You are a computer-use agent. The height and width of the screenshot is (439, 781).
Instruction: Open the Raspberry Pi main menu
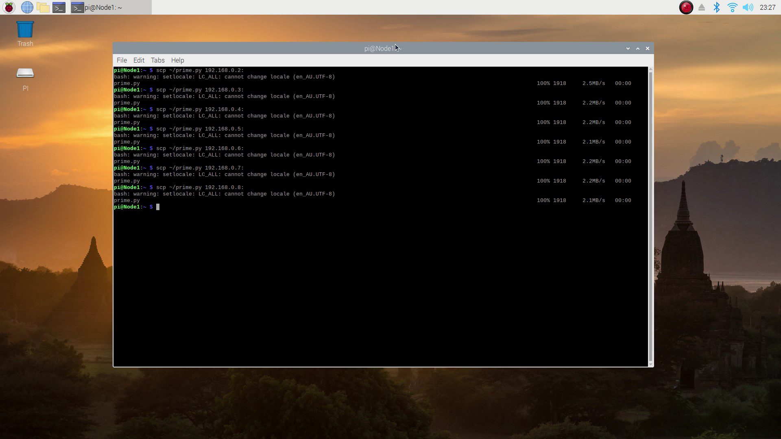[x=9, y=7]
